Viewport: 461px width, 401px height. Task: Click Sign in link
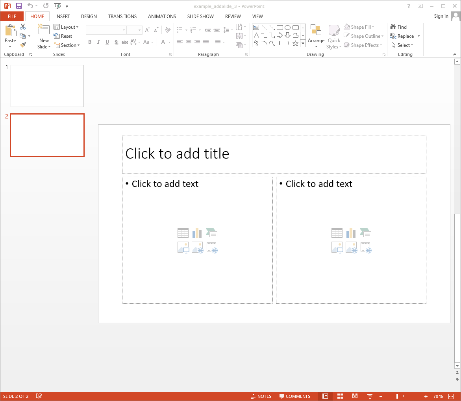pos(441,16)
